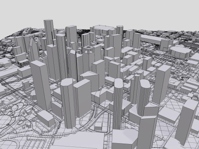Select the small black pin marker among low buildings

(182, 79)
